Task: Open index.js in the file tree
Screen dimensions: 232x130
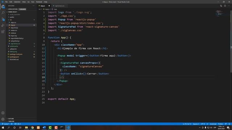Action: (13, 33)
